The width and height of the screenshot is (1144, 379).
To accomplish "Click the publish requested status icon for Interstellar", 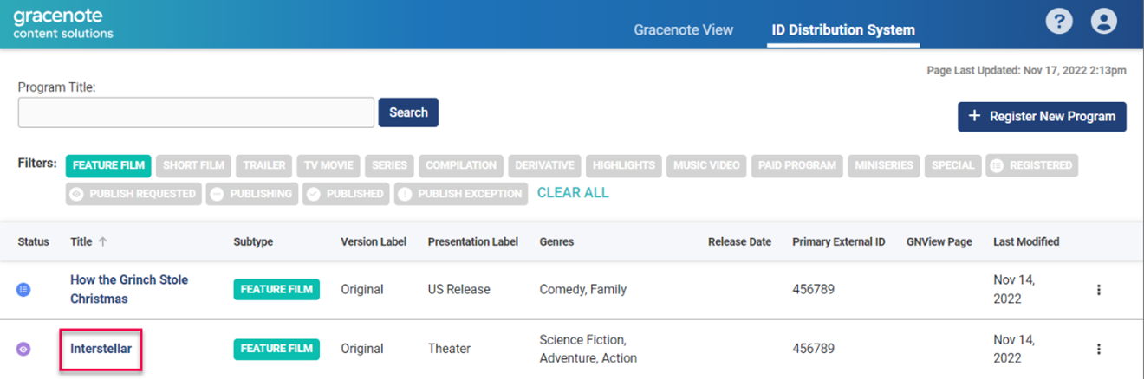I will coord(24,349).
